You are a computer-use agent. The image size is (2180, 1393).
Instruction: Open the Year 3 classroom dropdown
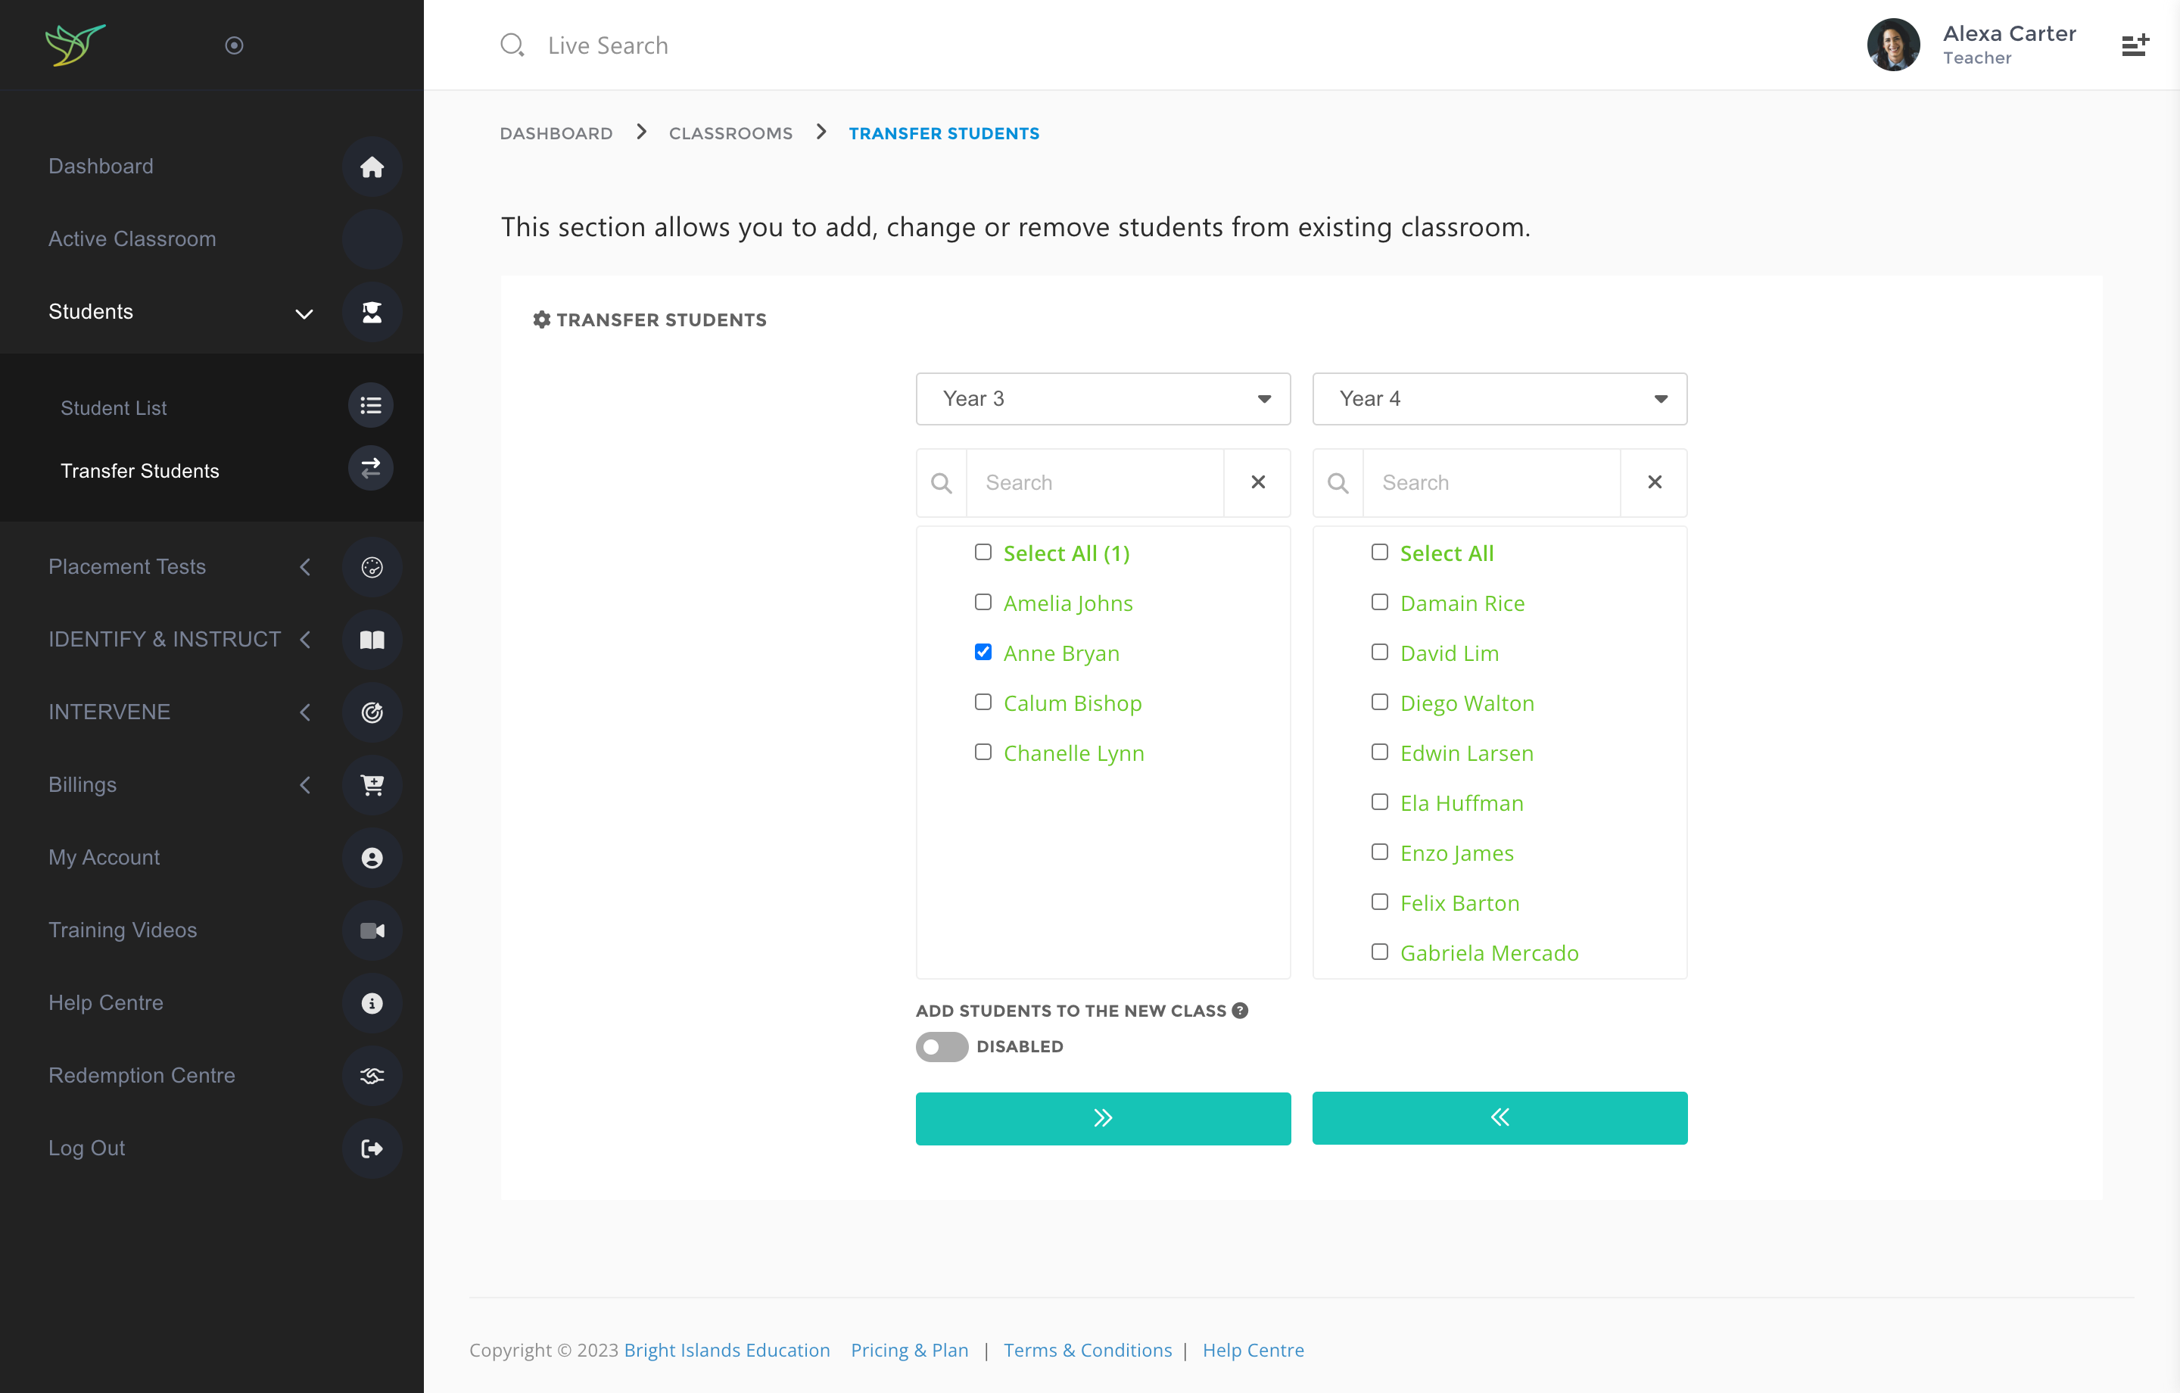pyautogui.click(x=1102, y=398)
